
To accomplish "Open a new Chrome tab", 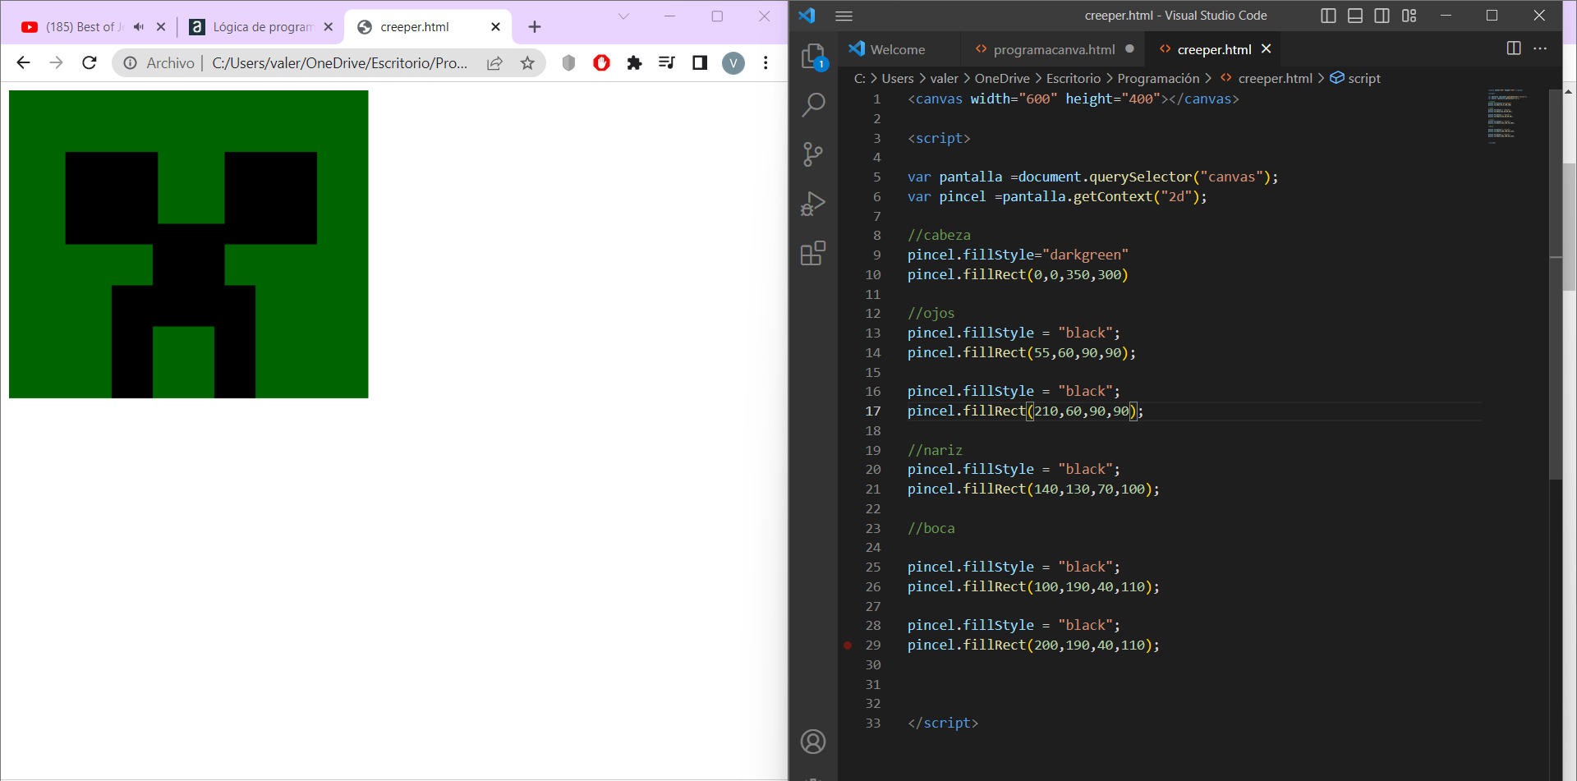I will pos(535,27).
